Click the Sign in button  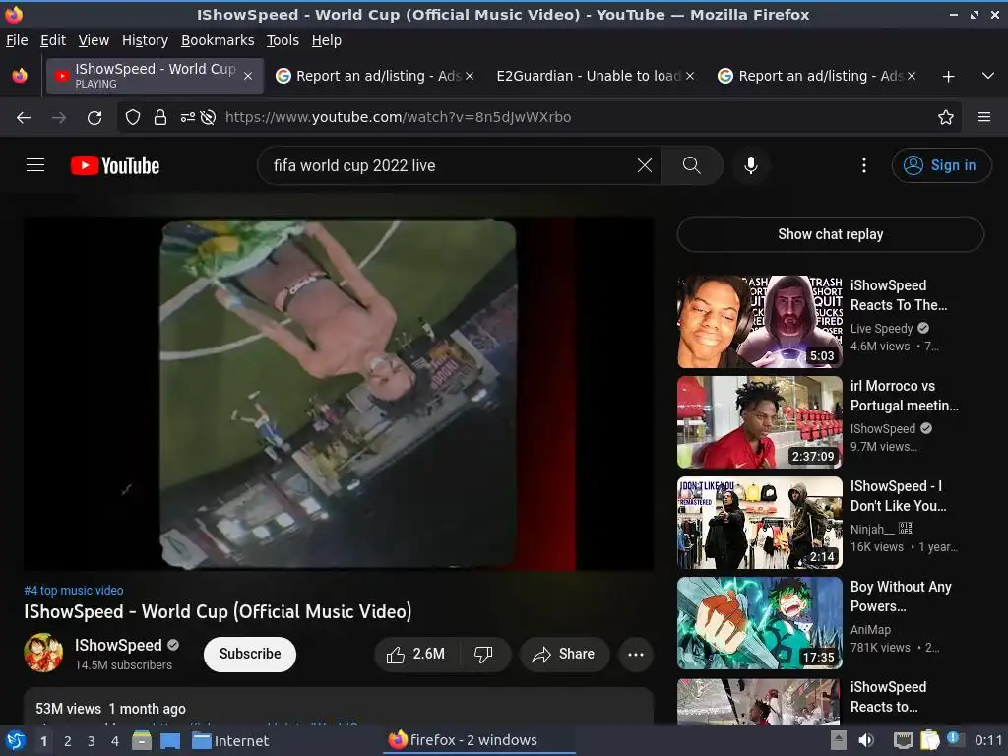(x=941, y=165)
